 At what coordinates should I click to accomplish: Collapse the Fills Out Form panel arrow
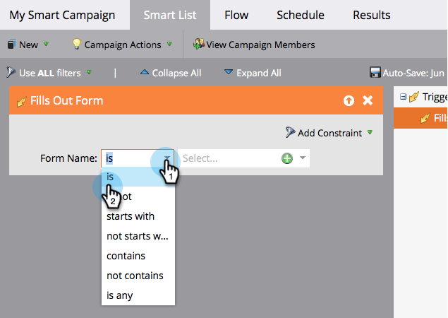click(349, 101)
